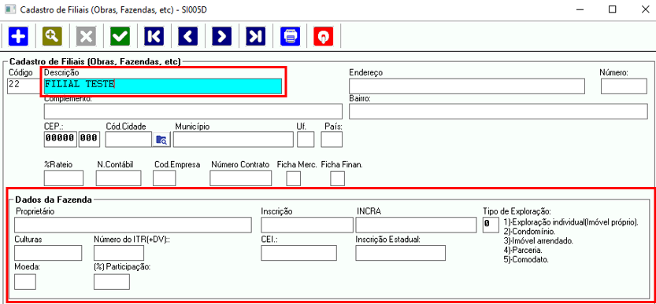Screen dimensions: 656x304
Task: Select the Cod.Empresa box
Action: pyautogui.click(x=165, y=178)
